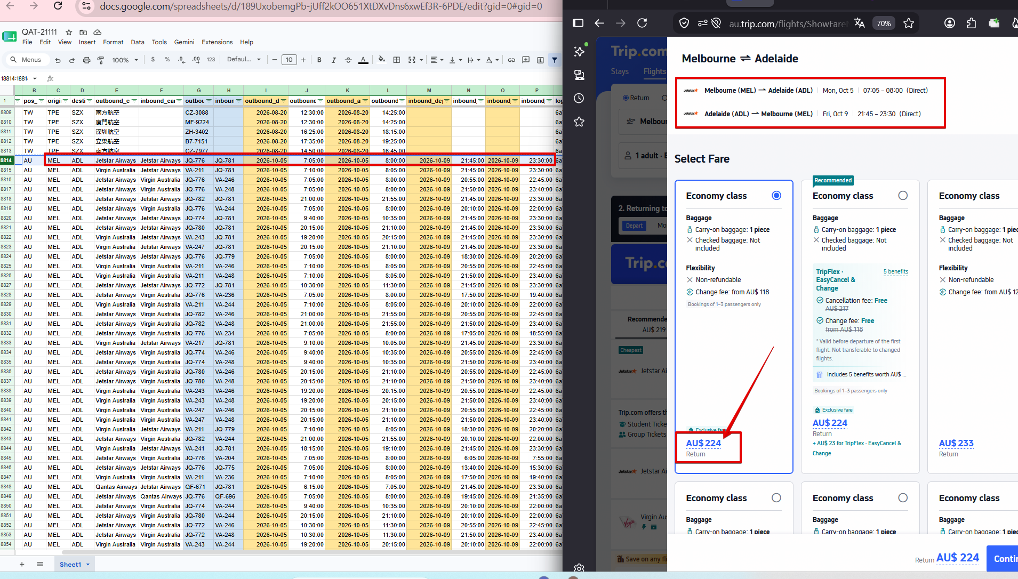Open the borders tool in Sheets toolbar
The width and height of the screenshot is (1018, 579).
[x=396, y=60]
